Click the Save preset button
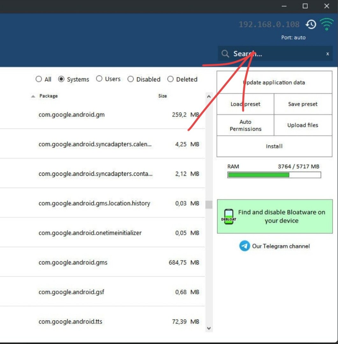 [x=303, y=104]
